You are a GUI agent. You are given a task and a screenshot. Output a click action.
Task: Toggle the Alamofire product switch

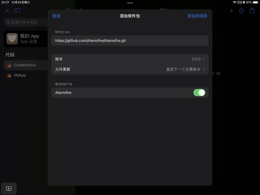pos(199,92)
